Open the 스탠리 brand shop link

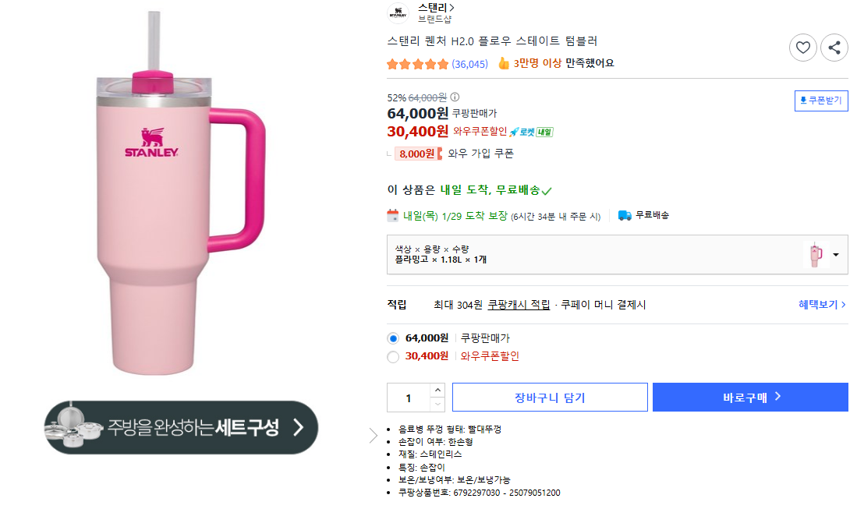436,8
